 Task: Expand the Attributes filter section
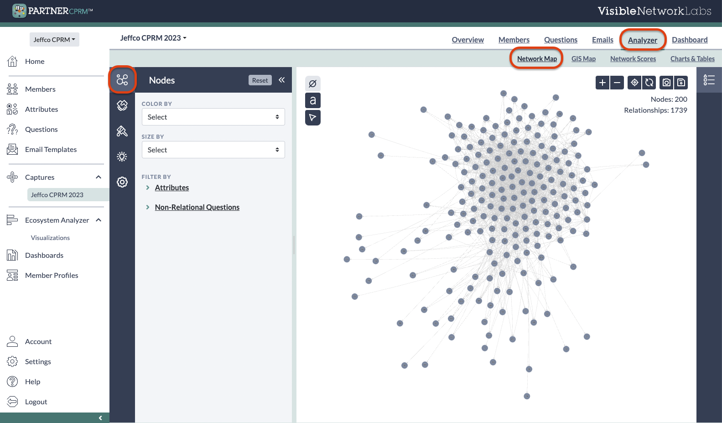(x=171, y=188)
